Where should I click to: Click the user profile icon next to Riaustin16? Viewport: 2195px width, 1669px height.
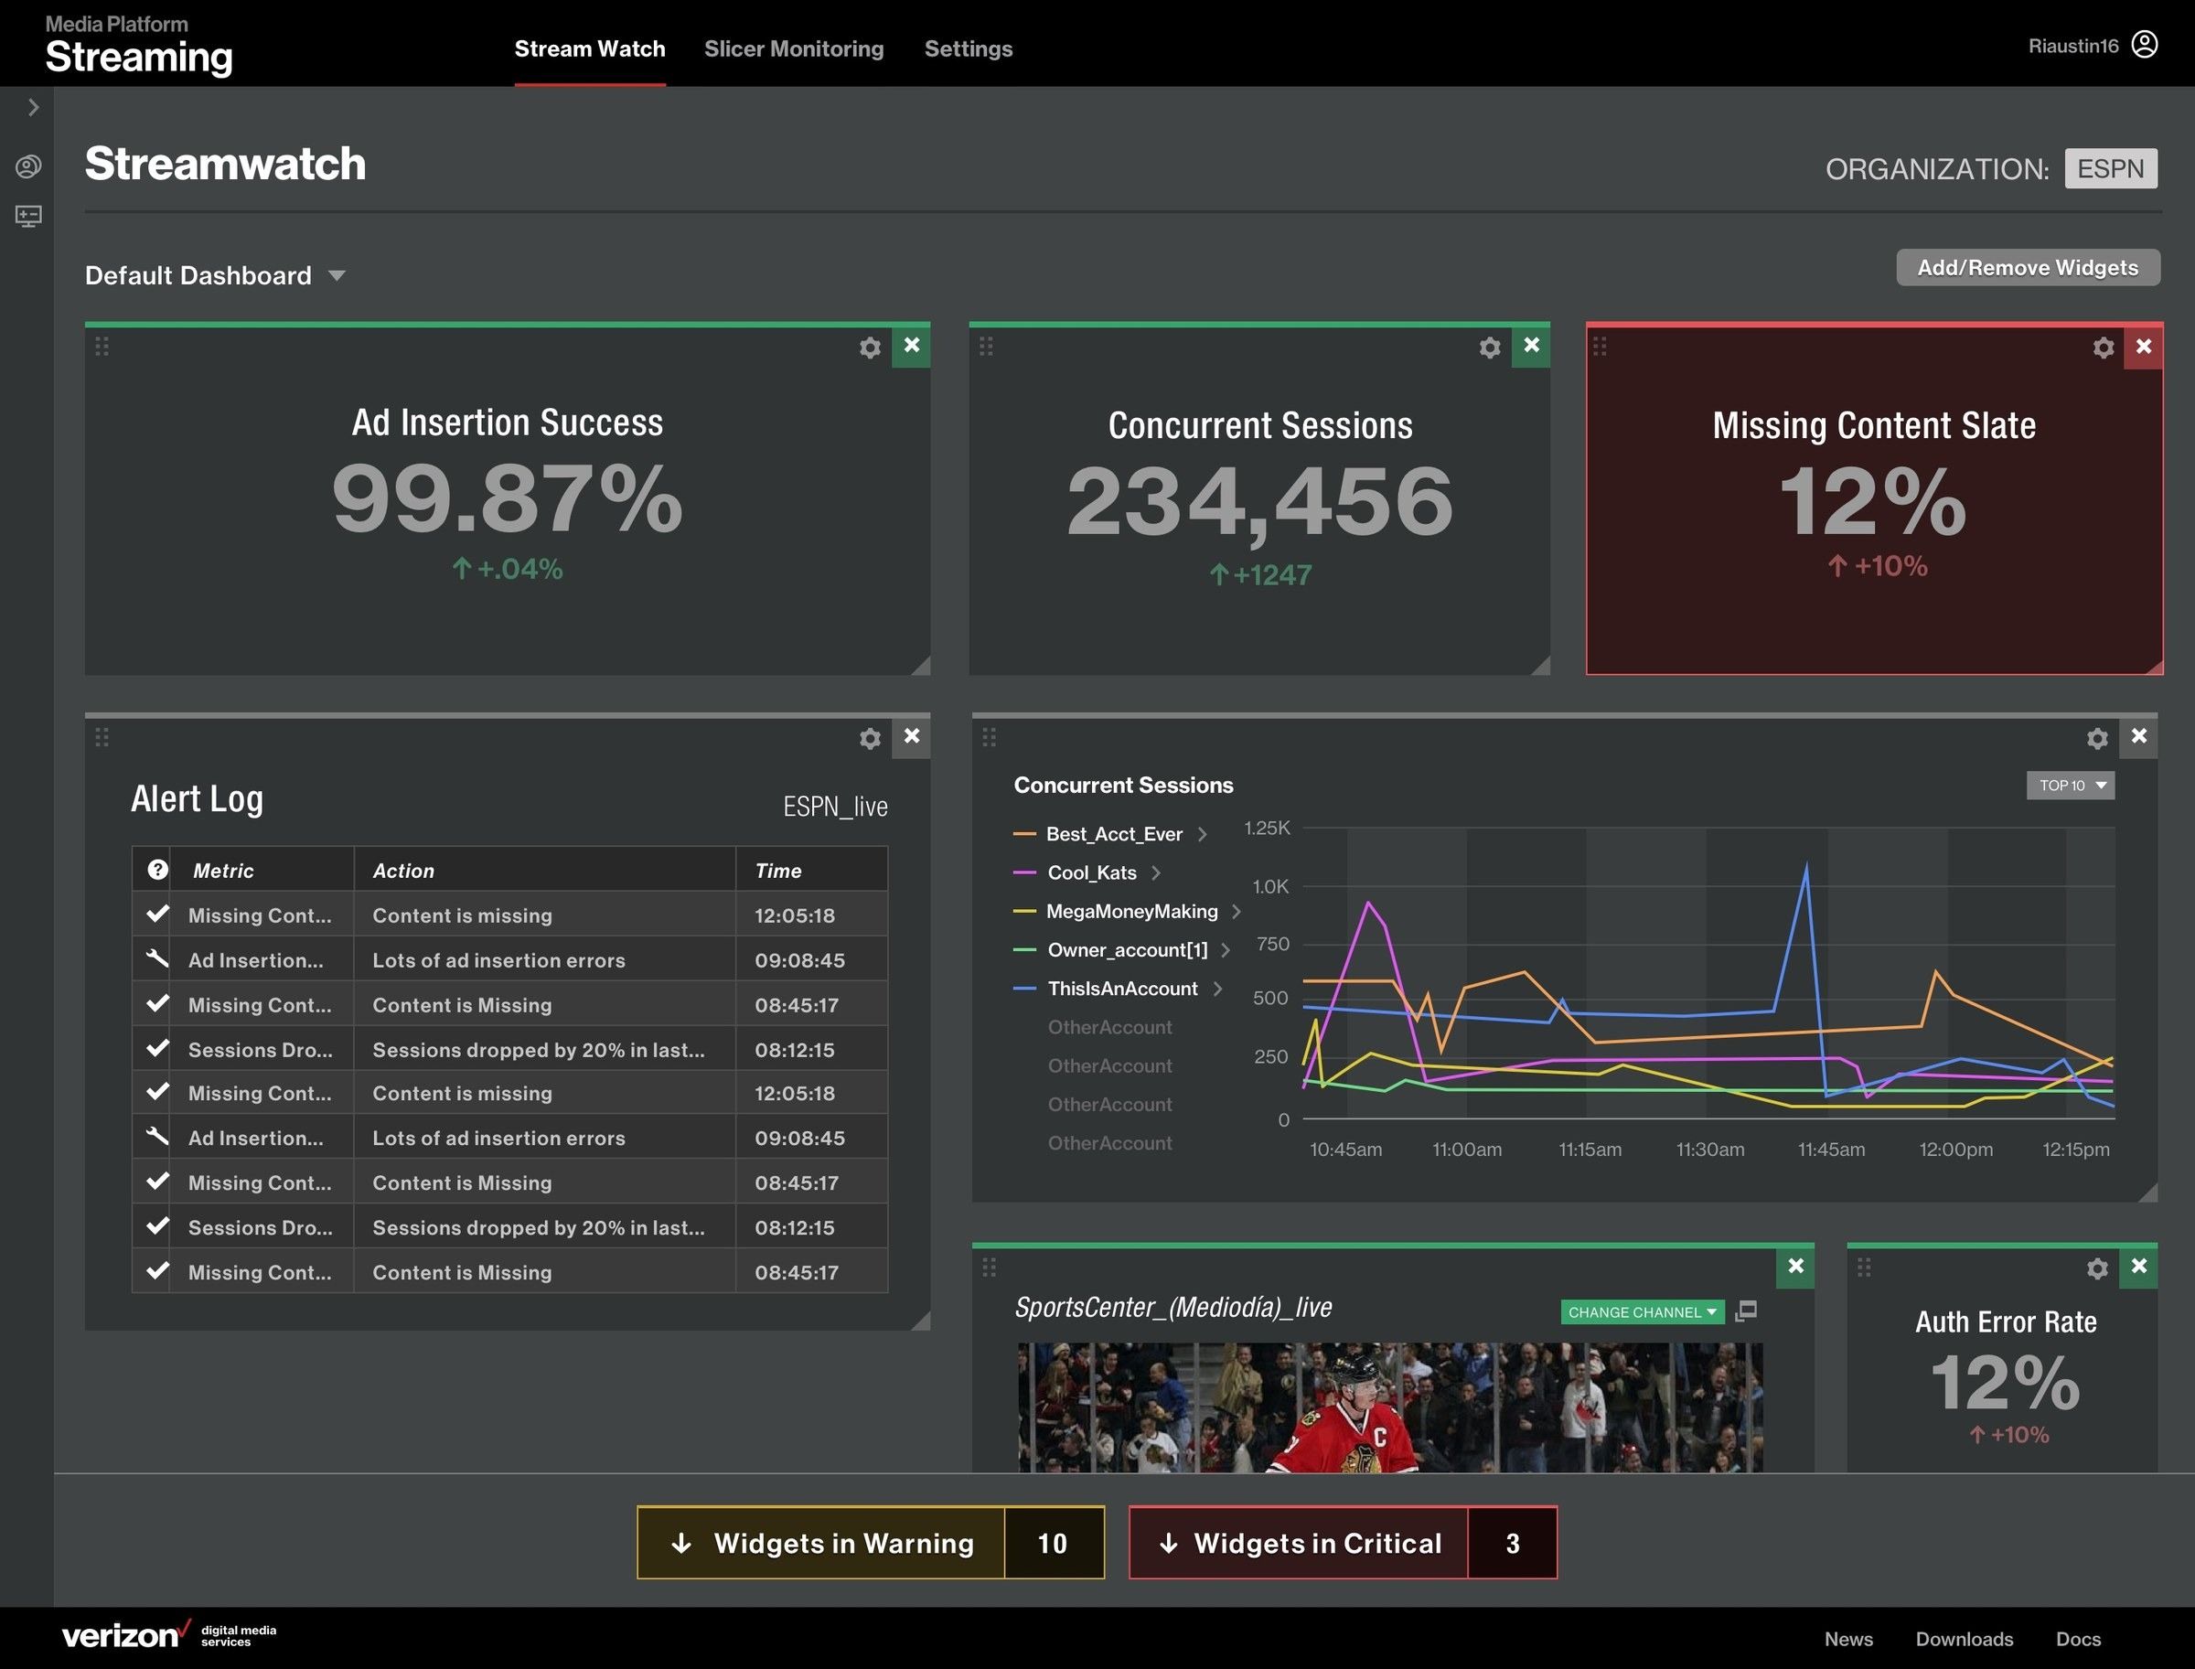2145,45
